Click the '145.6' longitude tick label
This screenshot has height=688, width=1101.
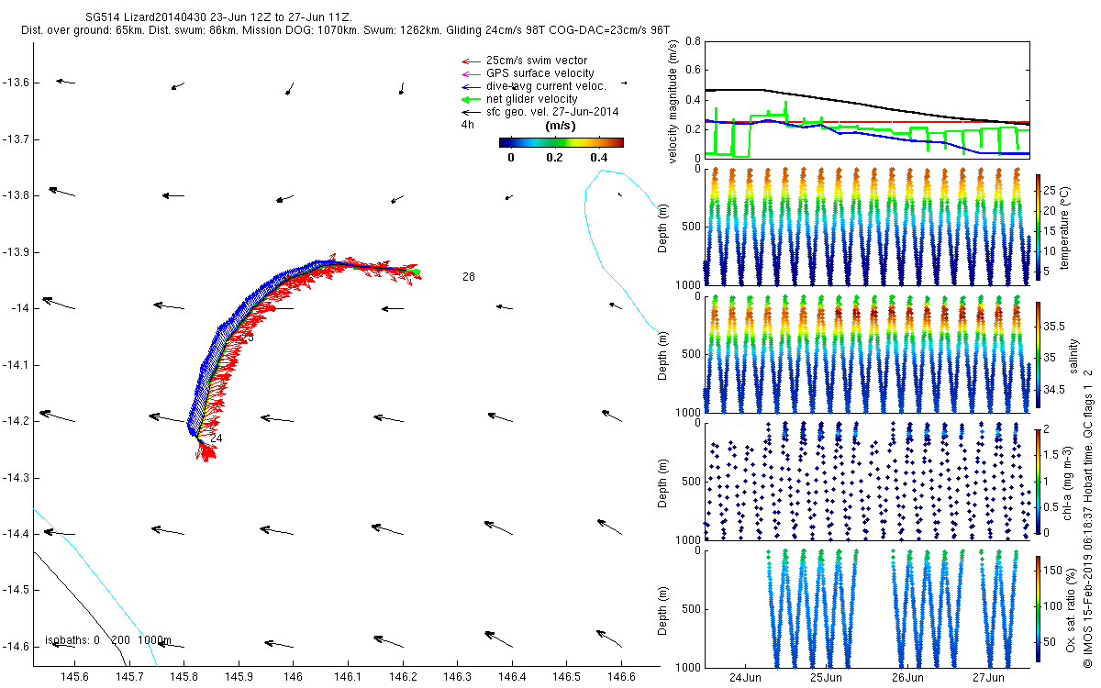point(73,678)
